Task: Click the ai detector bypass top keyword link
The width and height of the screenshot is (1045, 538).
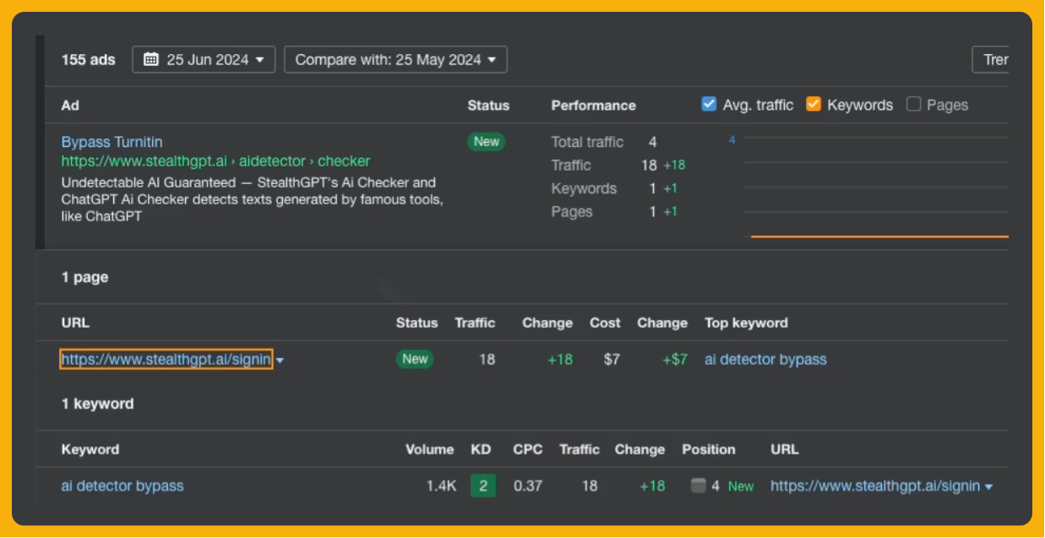Action: [765, 360]
